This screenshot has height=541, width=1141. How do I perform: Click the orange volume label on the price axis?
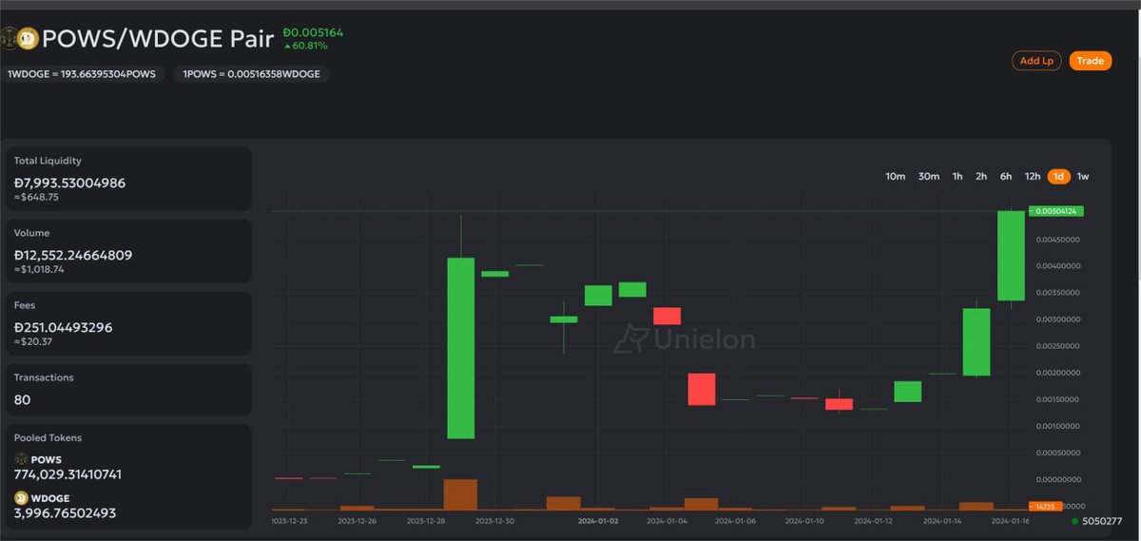pyautogui.click(x=1046, y=506)
